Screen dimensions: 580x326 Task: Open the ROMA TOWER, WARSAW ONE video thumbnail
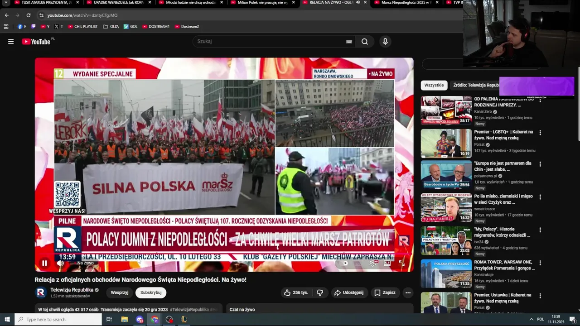click(446, 273)
